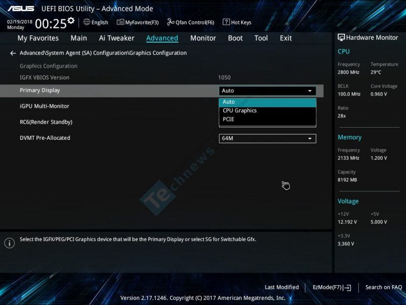This screenshot has width=406, height=305.
Task: Open the Boot tab
Action: (x=235, y=38)
